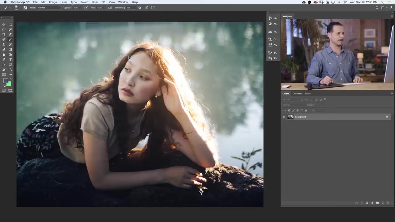The image size is (395, 222).
Task: Toggle Quick Mask mode
Action: (4, 90)
